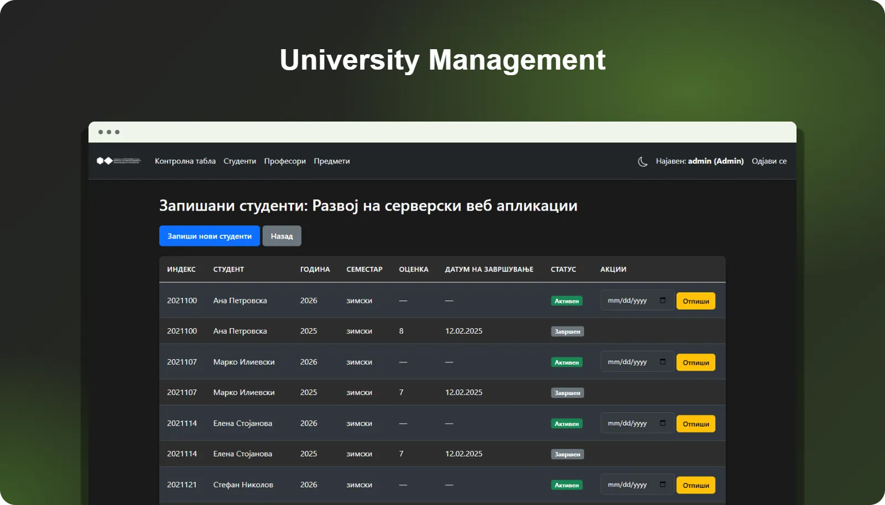Click Запиши нови студенти button
885x505 pixels.
[x=210, y=236]
